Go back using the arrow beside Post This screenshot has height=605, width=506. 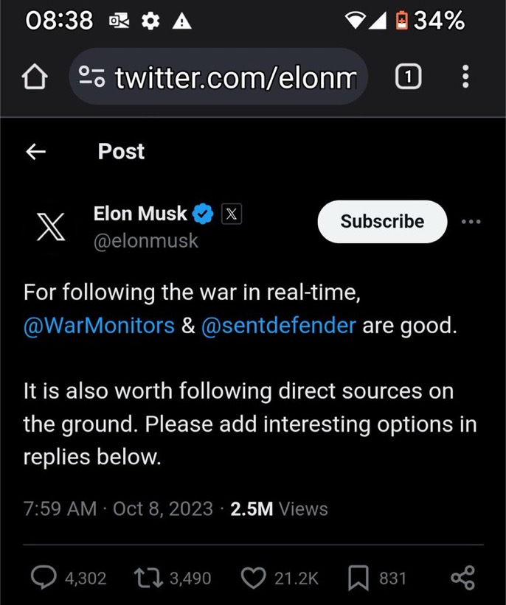point(35,152)
